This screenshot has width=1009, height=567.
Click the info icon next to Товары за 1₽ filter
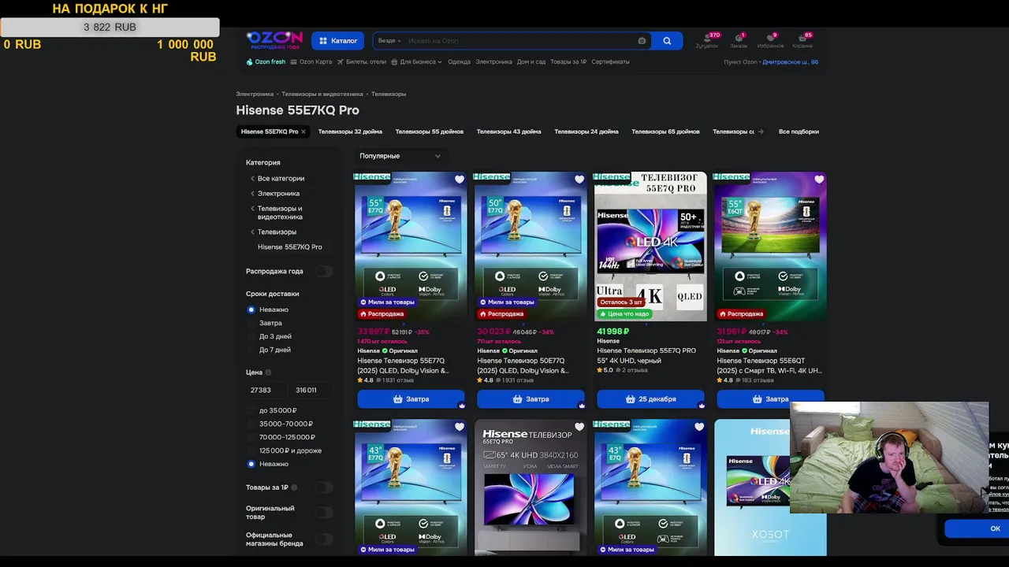coord(294,487)
